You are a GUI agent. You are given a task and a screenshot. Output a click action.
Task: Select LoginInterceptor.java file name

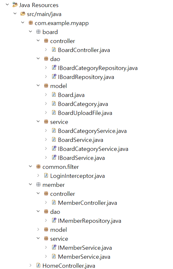point(77,176)
